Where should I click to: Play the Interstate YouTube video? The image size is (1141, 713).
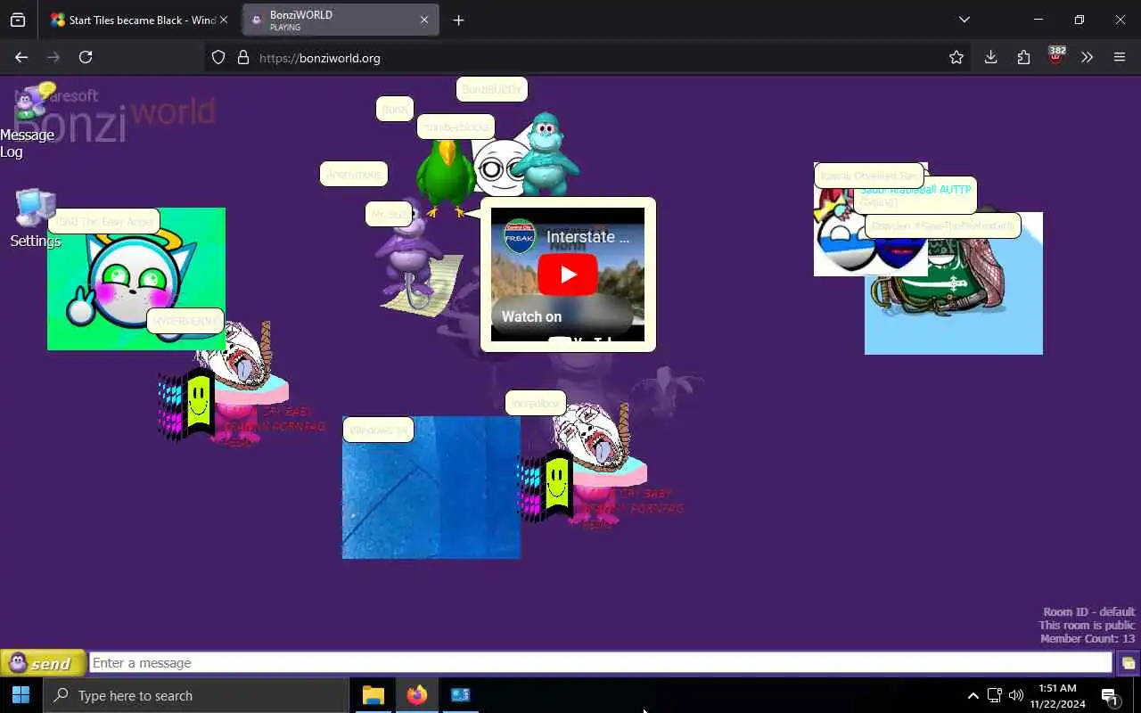pos(568,275)
